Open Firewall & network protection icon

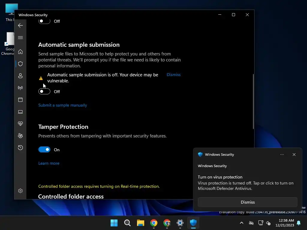point(20,88)
